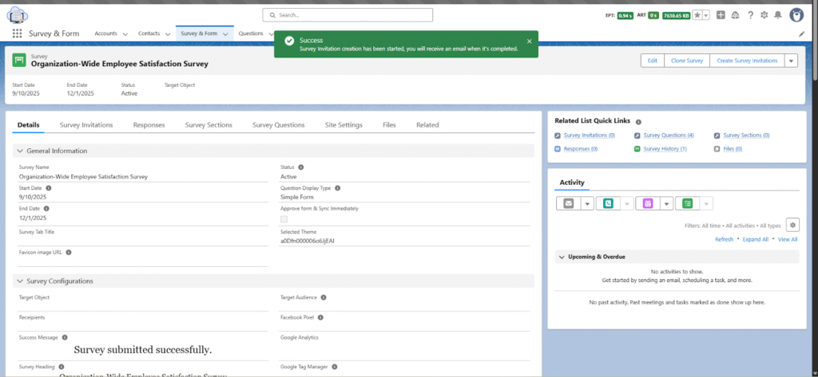Click the global actions plus icon

click(721, 15)
